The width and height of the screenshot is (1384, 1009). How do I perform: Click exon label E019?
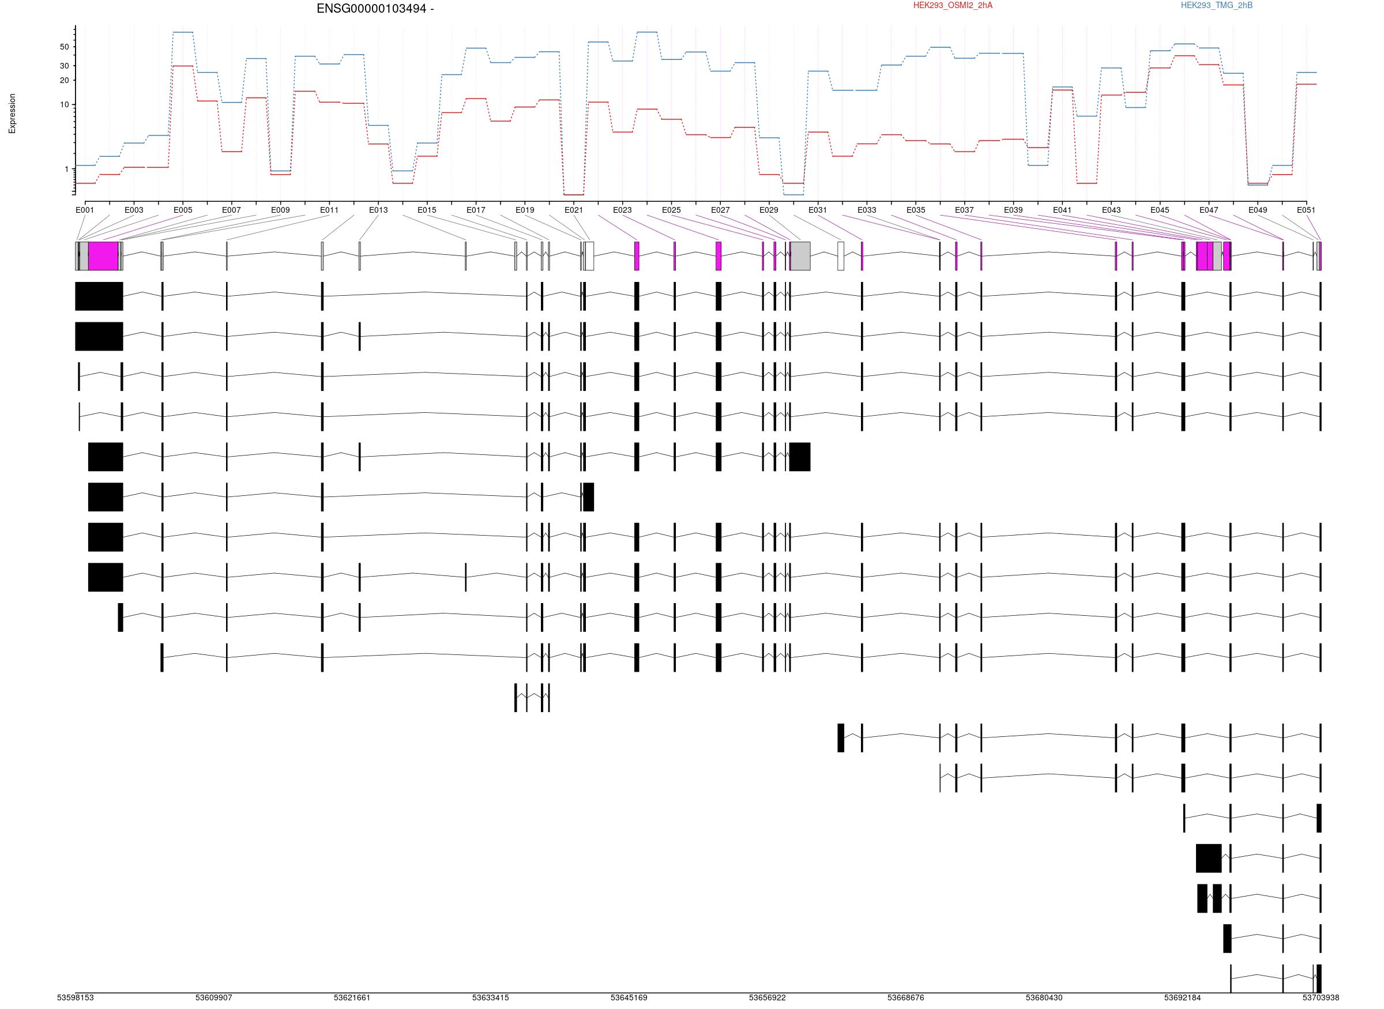pos(525,210)
